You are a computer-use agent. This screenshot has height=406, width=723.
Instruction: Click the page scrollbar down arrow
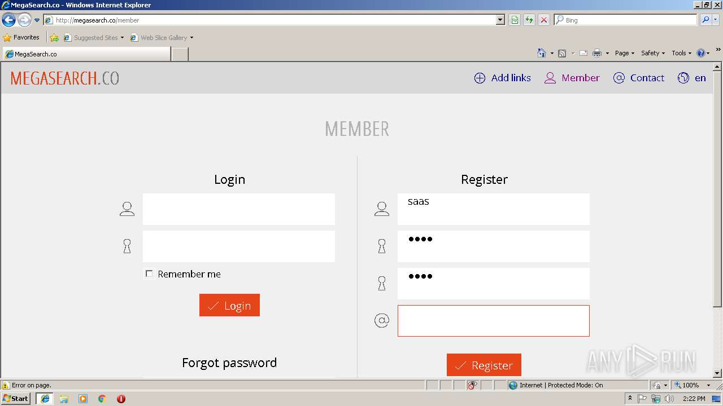tap(717, 373)
